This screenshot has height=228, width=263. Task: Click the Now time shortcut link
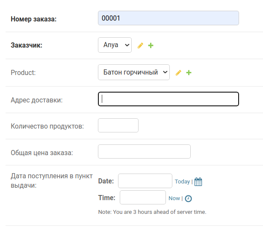pyautogui.click(x=174, y=198)
